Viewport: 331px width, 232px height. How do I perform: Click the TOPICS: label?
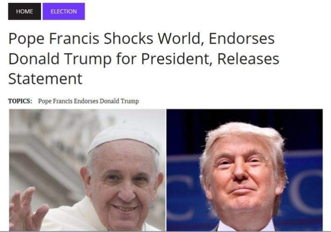click(x=20, y=101)
